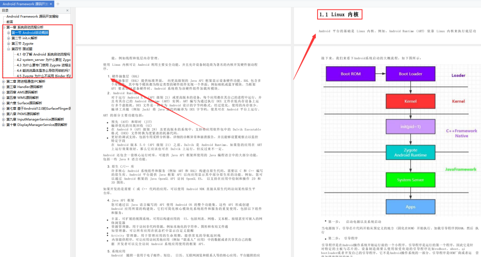Close the 目录 outline panel
This screenshot has width=481, height=257.
(68, 10)
